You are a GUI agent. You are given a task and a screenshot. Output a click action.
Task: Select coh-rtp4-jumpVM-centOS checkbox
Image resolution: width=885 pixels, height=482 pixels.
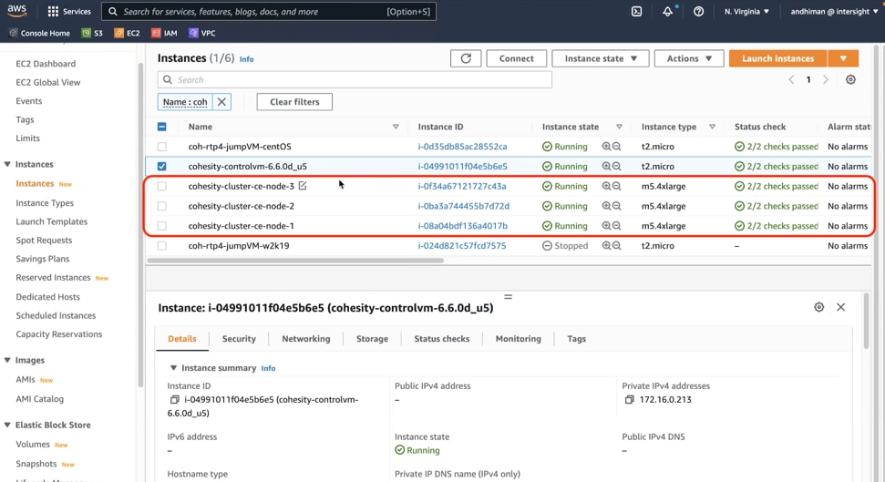162,146
